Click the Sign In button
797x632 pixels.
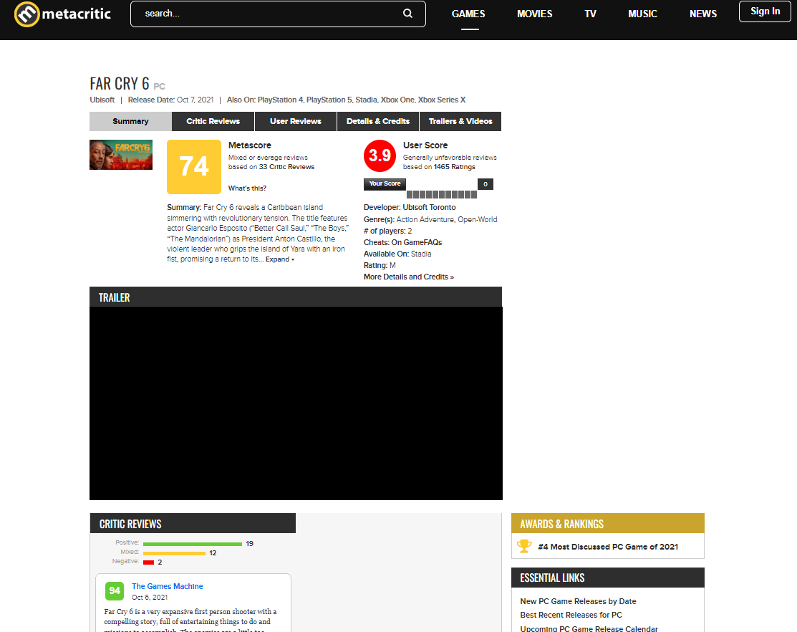click(765, 11)
